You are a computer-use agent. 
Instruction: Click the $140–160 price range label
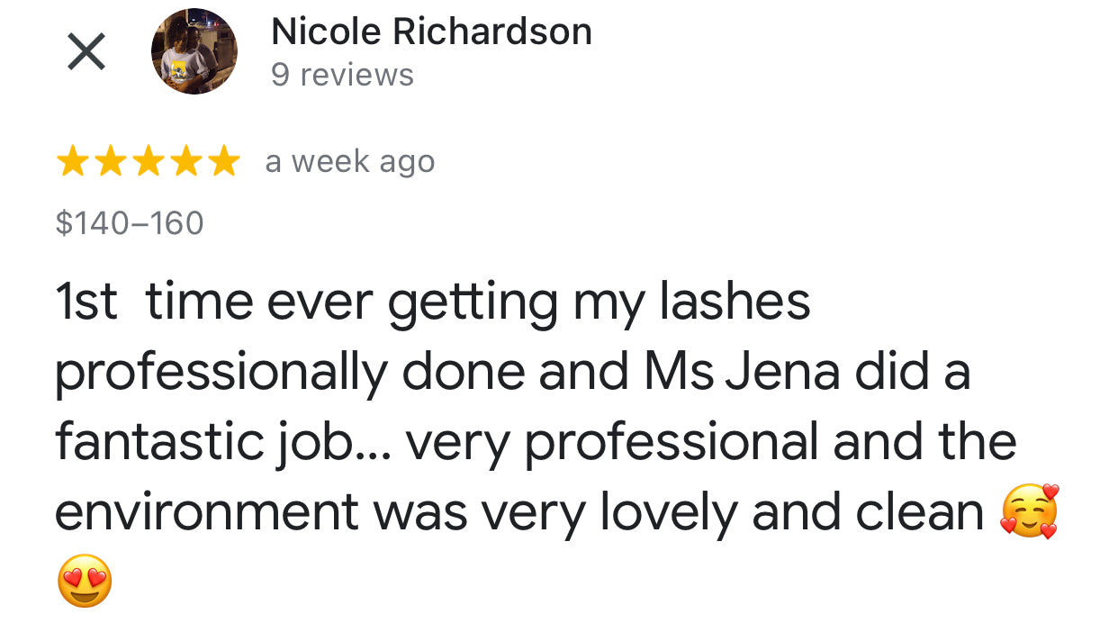[x=130, y=223]
